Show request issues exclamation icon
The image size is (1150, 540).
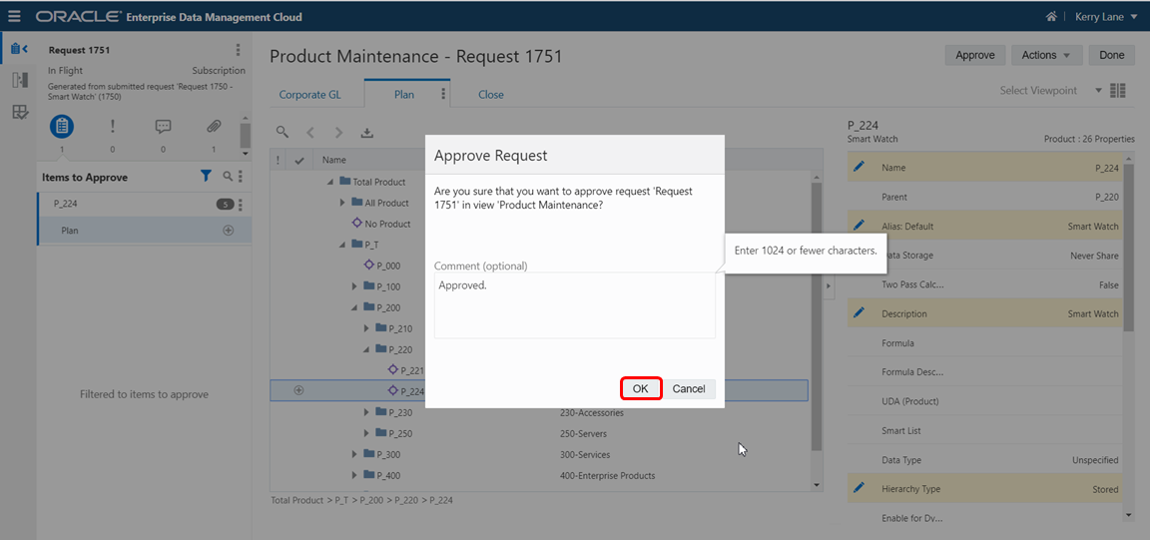click(112, 126)
